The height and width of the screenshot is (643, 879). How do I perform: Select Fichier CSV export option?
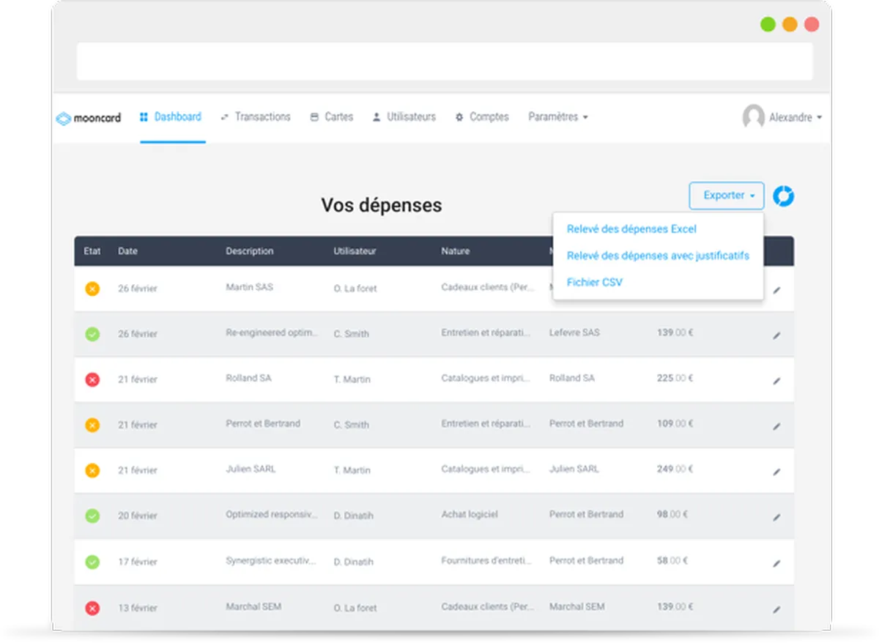tap(595, 282)
